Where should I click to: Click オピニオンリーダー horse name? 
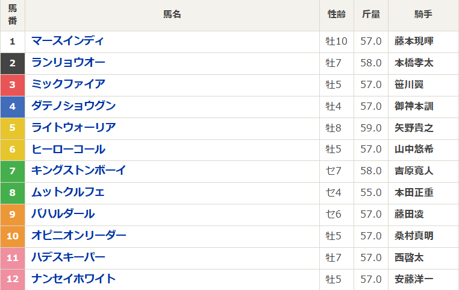[x=78, y=236]
